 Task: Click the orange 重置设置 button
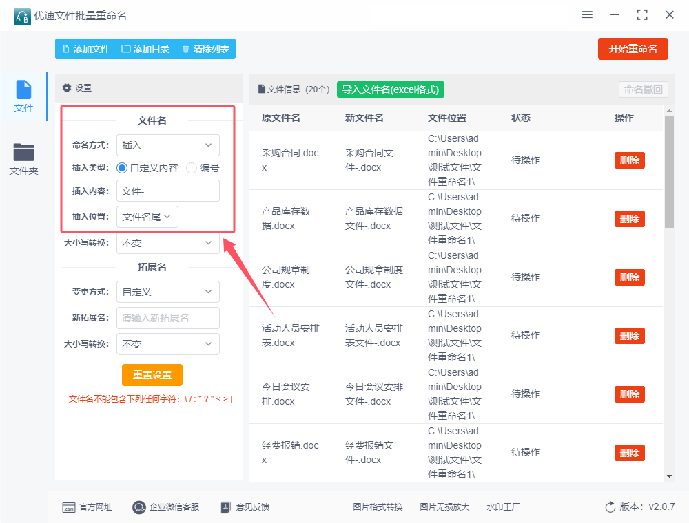click(x=152, y=375)
